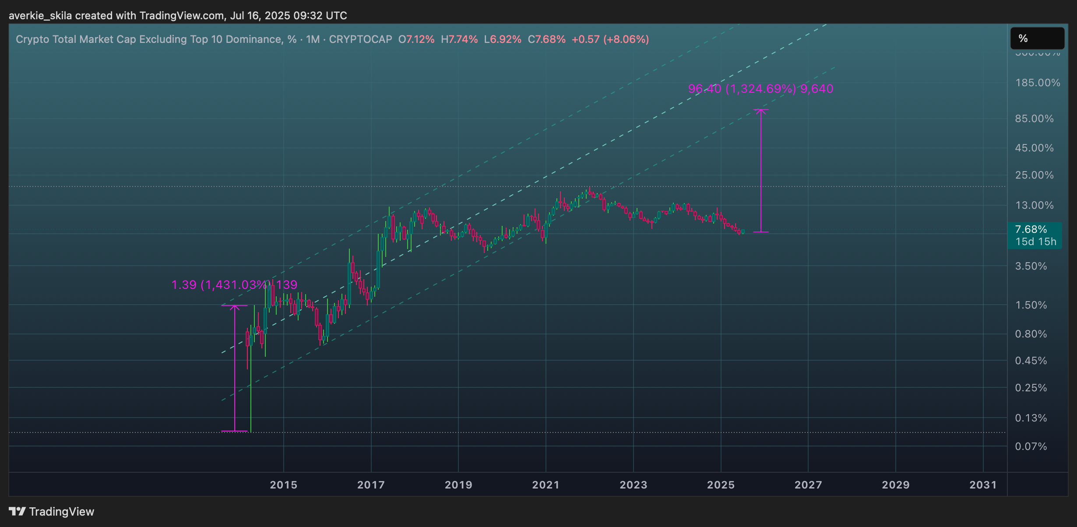
Task: Click the 0.07% price axis label
Action: (1031, 446)
